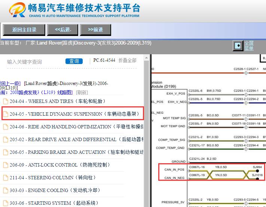This screenshot has height=207, width=266.
Task: Click the GROUND pin label
Action: tap(178, 162)
